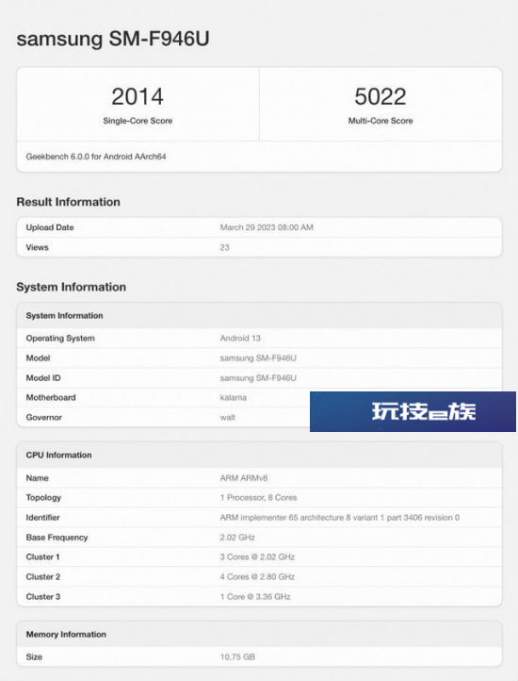
Task: Click the samsung SM-F946U page title
Action: (x=113, y=39)
